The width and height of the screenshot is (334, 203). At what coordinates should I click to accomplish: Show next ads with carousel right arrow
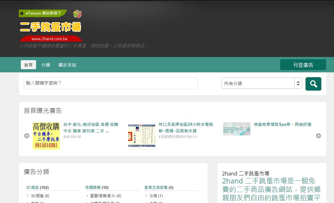point(318,136)
